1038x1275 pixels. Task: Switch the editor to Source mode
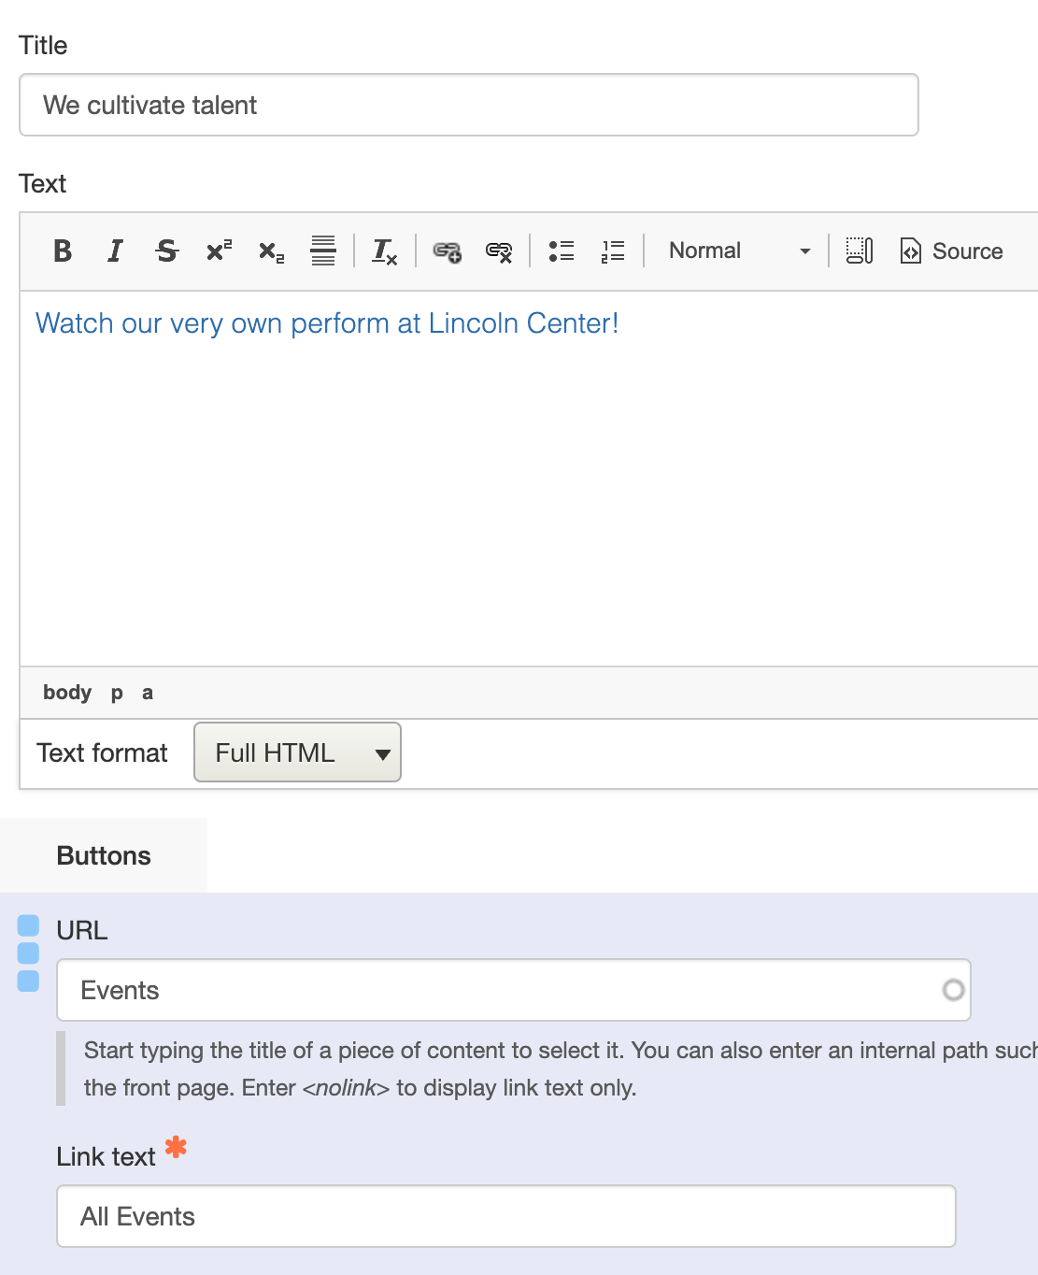coord(951,251)
